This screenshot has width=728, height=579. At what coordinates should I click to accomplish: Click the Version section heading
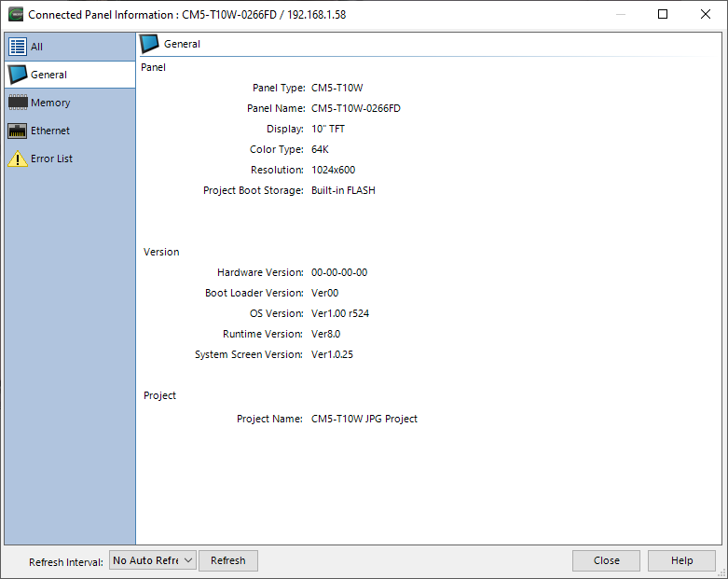coord(161,252)
